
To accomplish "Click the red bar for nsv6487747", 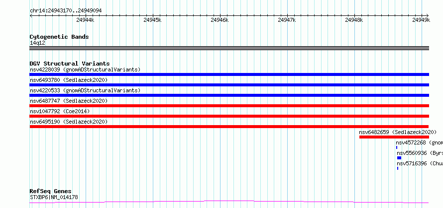I will coord(229,106).
